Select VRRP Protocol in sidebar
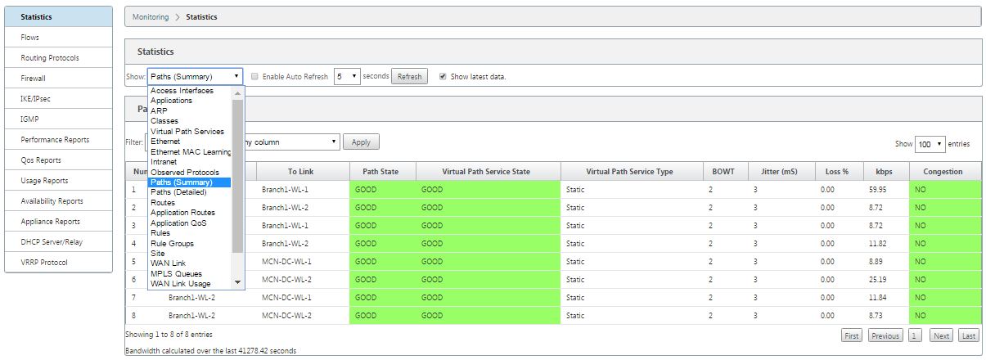This screenshot has width=986, height=360. tap(58, 263)
